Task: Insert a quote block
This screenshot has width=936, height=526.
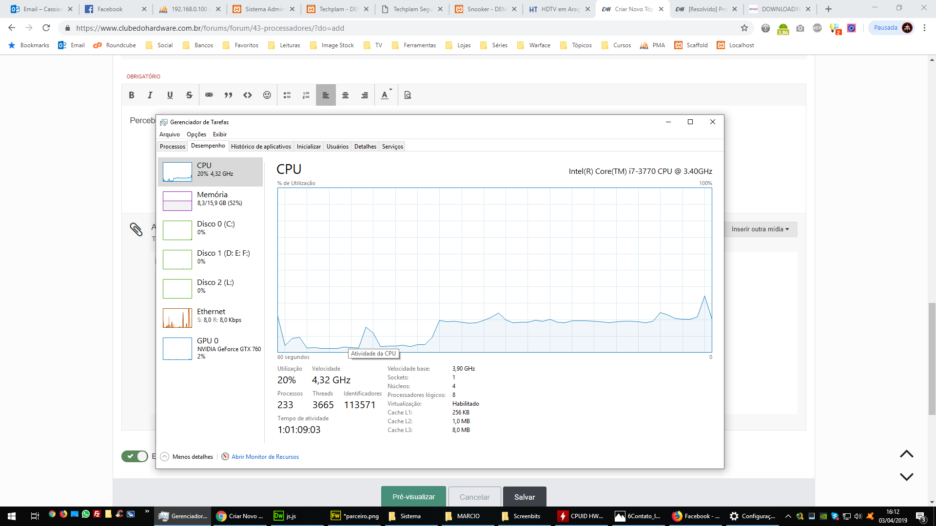Action: click(x=228, y=95)
